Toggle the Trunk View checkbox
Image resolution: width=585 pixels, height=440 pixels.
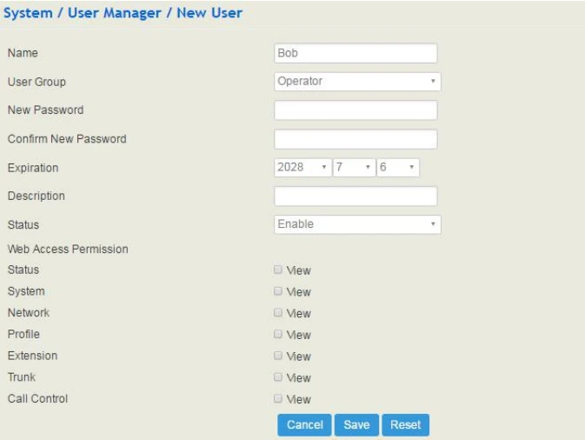coord(278,377)
